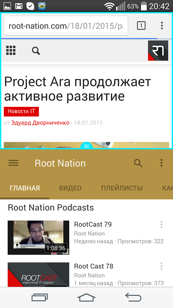Tap the Android recent apps button

40,297
